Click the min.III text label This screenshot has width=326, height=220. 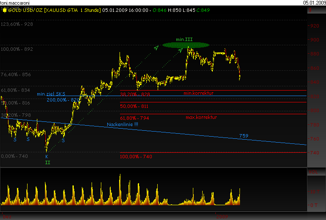pos(185,39)
